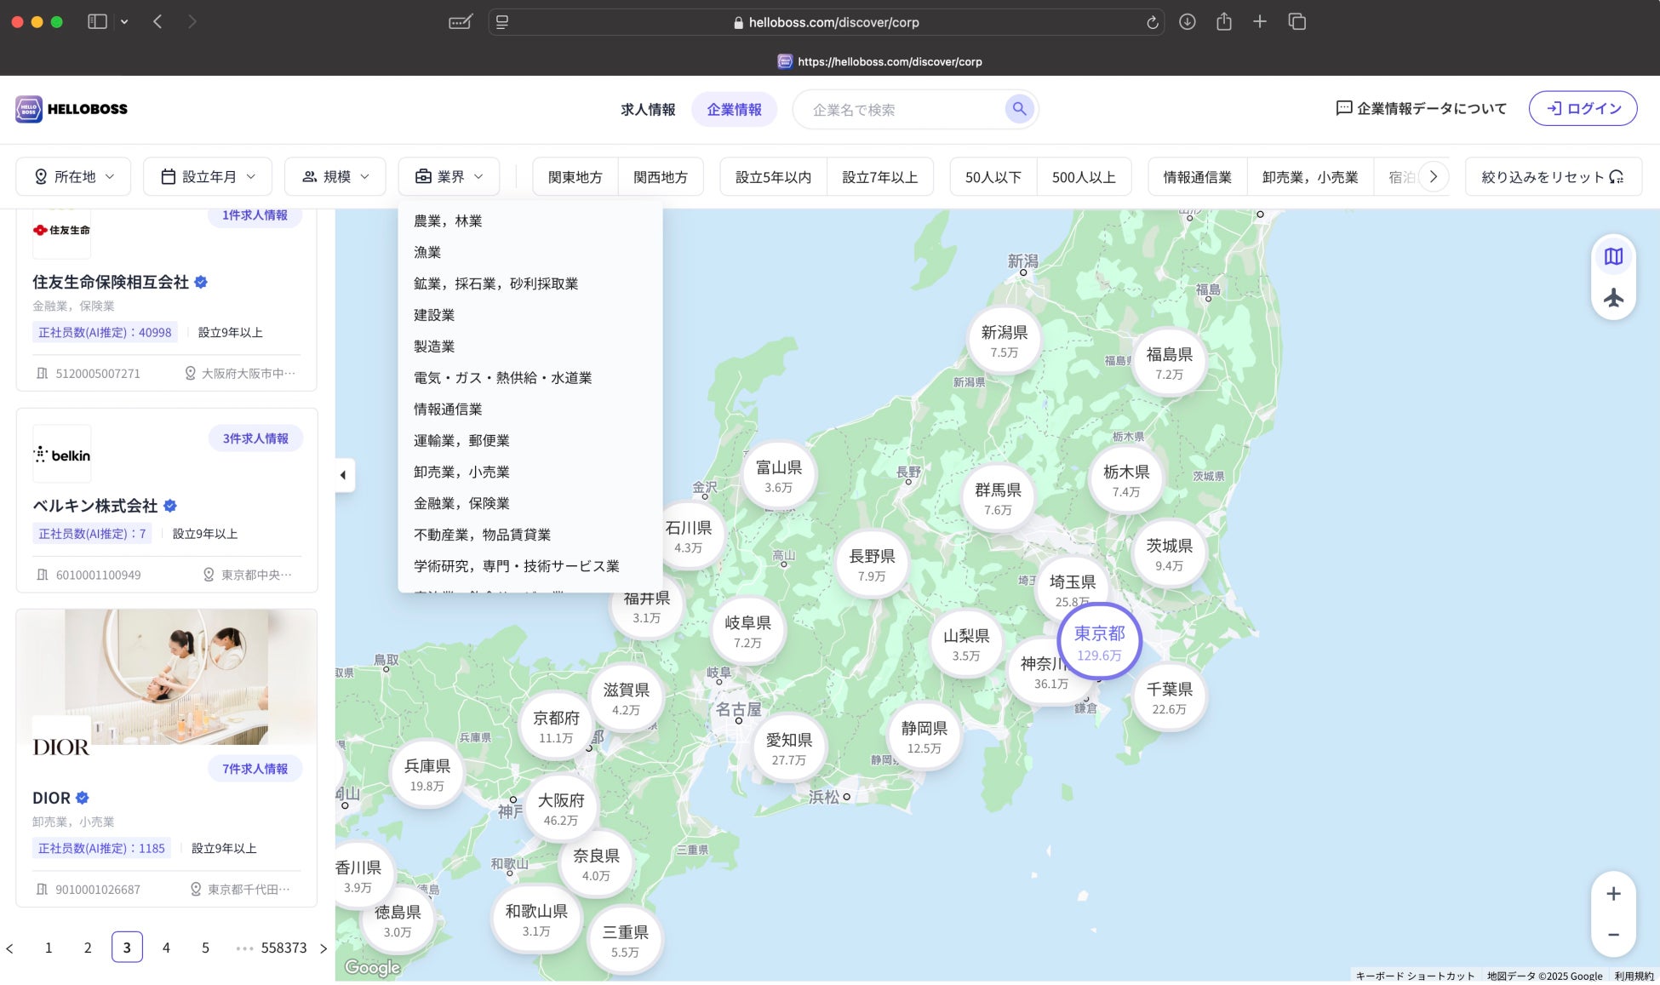
Task: Expand the 設立年月 dropdown
Action: click(x=208, y=177)
